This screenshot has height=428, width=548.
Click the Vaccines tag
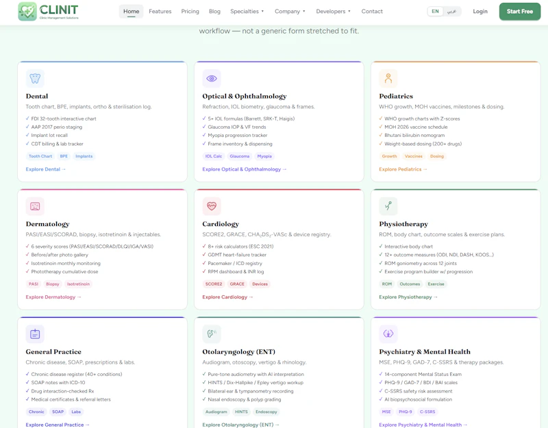(414, 156)
